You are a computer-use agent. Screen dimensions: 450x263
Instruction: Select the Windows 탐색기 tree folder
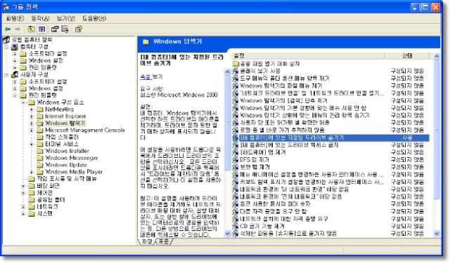point(65,123)
